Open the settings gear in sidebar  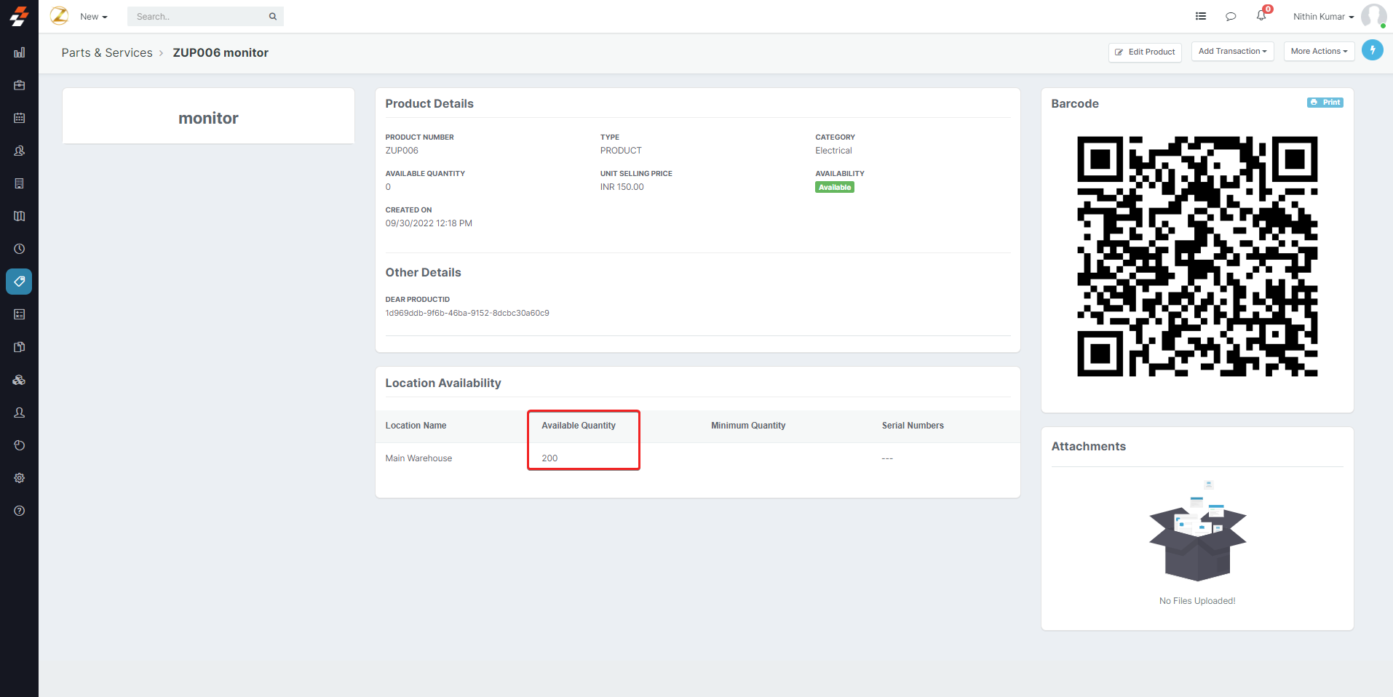tap(20, 478)
